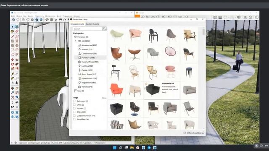Select the Furniture category
269x151 pixels.
[x=90, y=58]
